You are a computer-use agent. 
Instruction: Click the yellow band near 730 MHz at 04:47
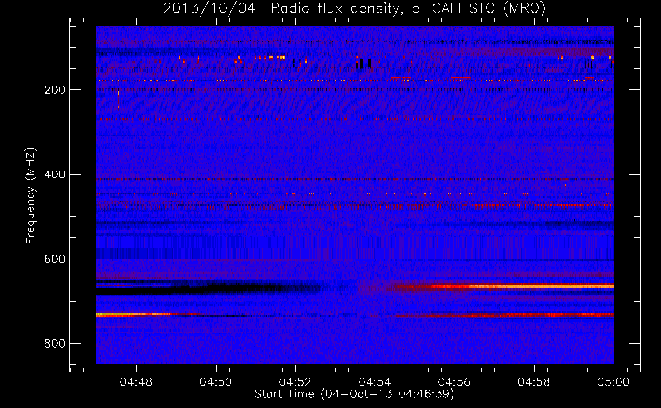click(133, 314)
